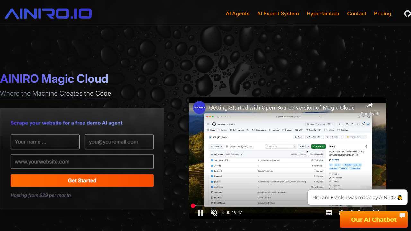Open the video title link

point(282,107)
